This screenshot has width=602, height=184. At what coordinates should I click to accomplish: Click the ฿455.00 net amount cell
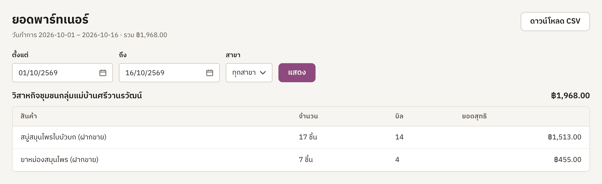(568, 160)
